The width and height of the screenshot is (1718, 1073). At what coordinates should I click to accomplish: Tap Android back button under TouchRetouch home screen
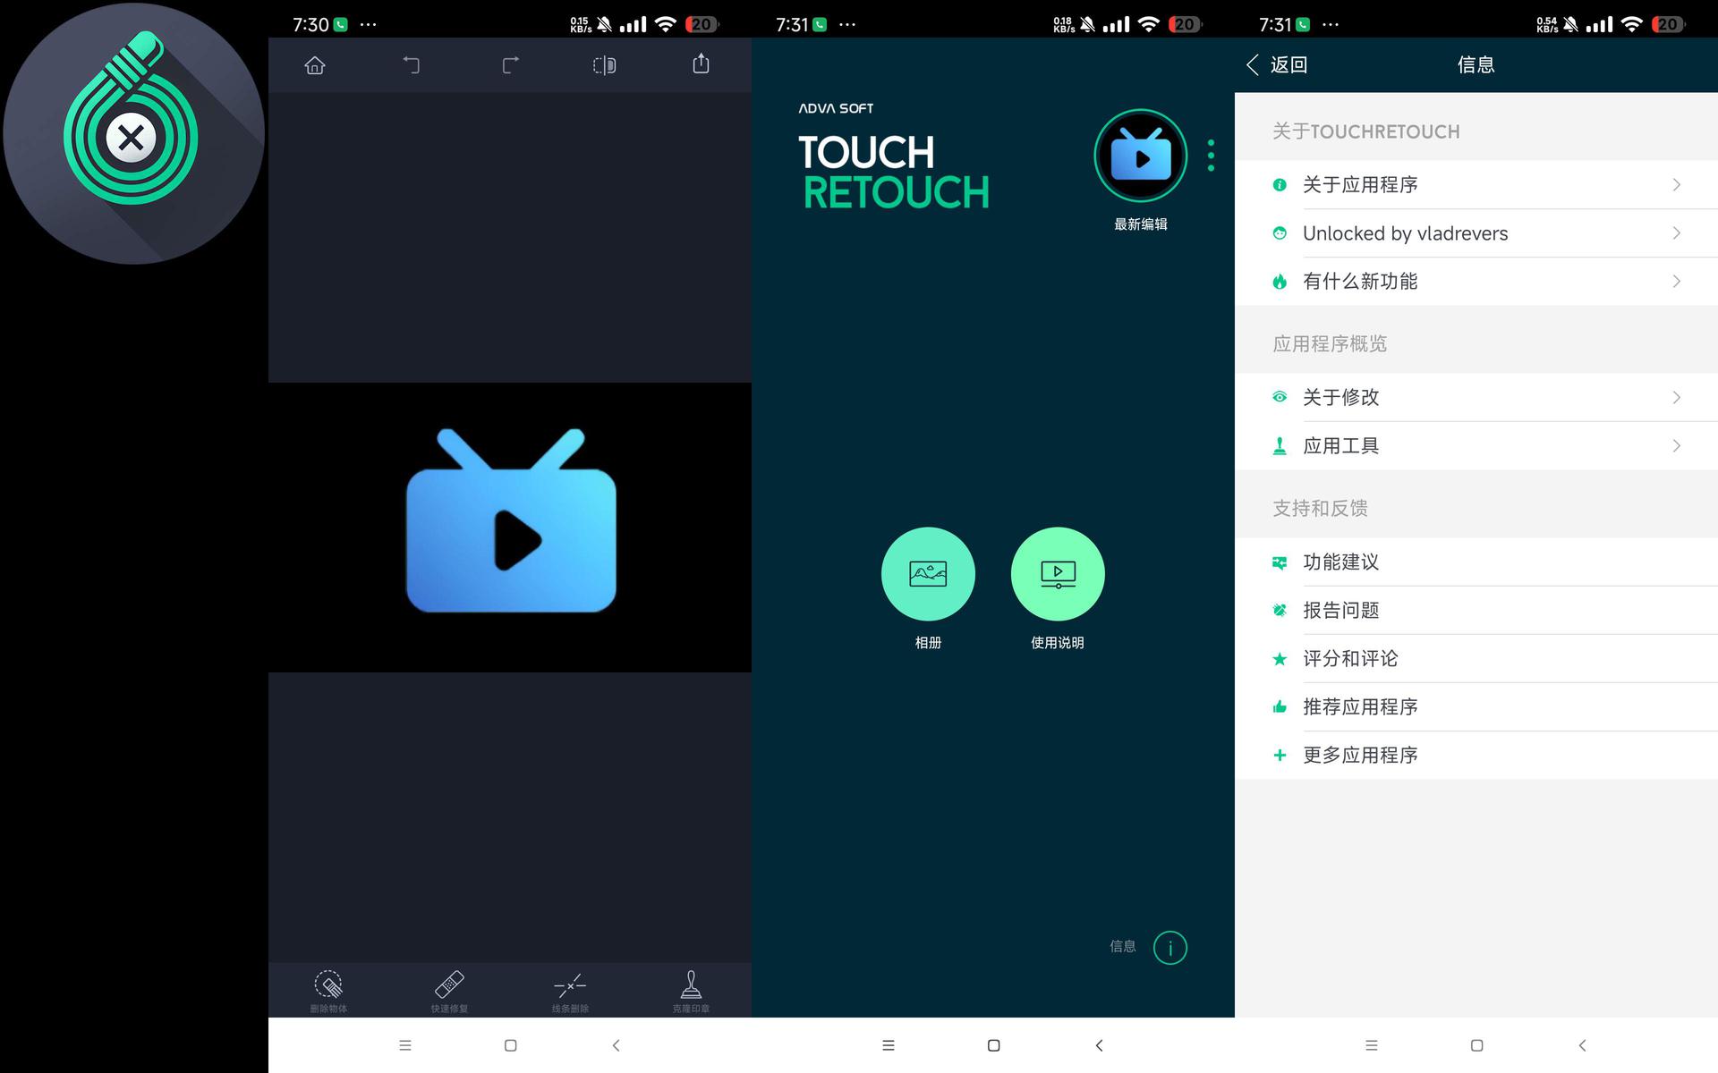coord(1099,1045)
